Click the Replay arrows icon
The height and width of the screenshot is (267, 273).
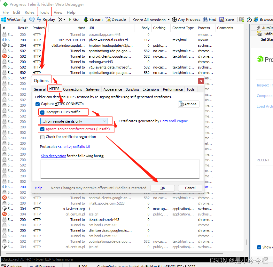coord(39,19)
